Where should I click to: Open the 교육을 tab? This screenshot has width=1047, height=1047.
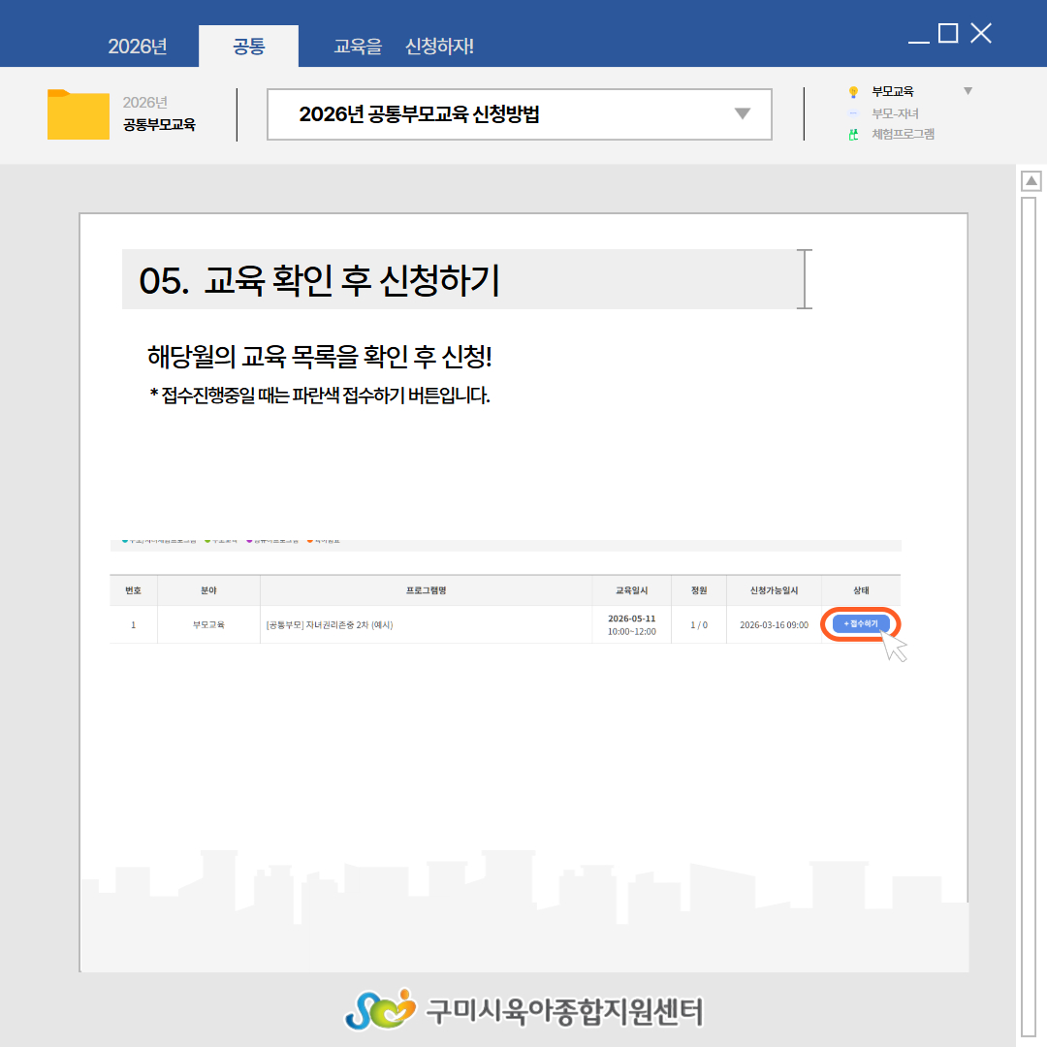point(358,47)
